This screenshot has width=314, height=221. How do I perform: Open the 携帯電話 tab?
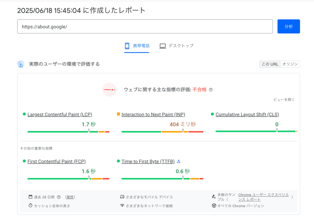[141, 46]
